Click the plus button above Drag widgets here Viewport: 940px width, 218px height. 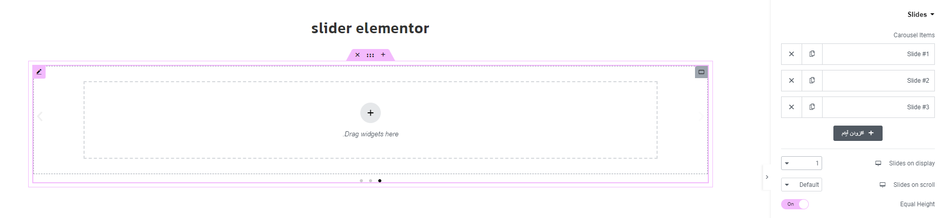371,113
